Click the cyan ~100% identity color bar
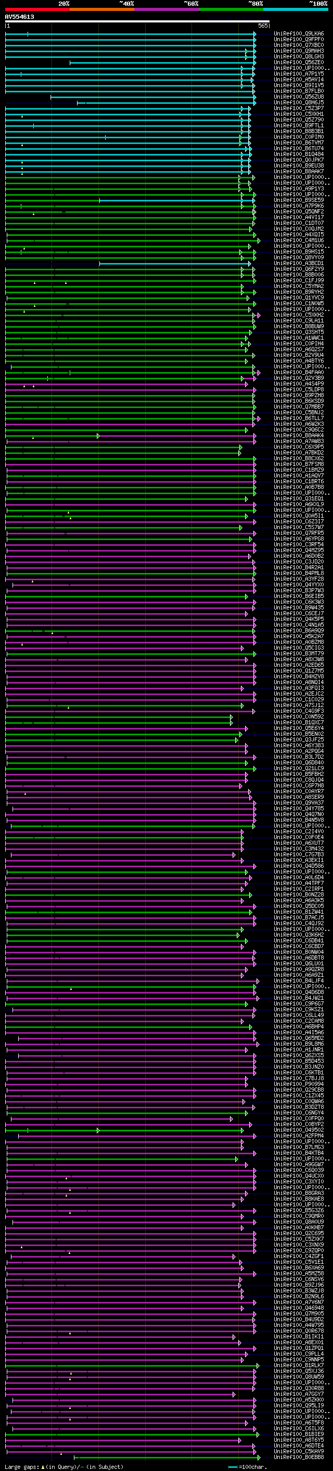The image size is (333, 1471). tap(296, 10)
